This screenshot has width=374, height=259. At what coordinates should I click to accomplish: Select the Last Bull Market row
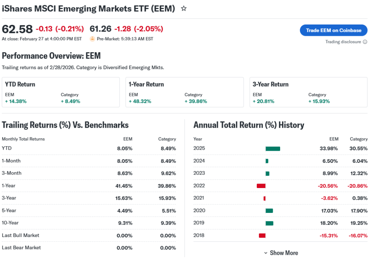point(89,235)
